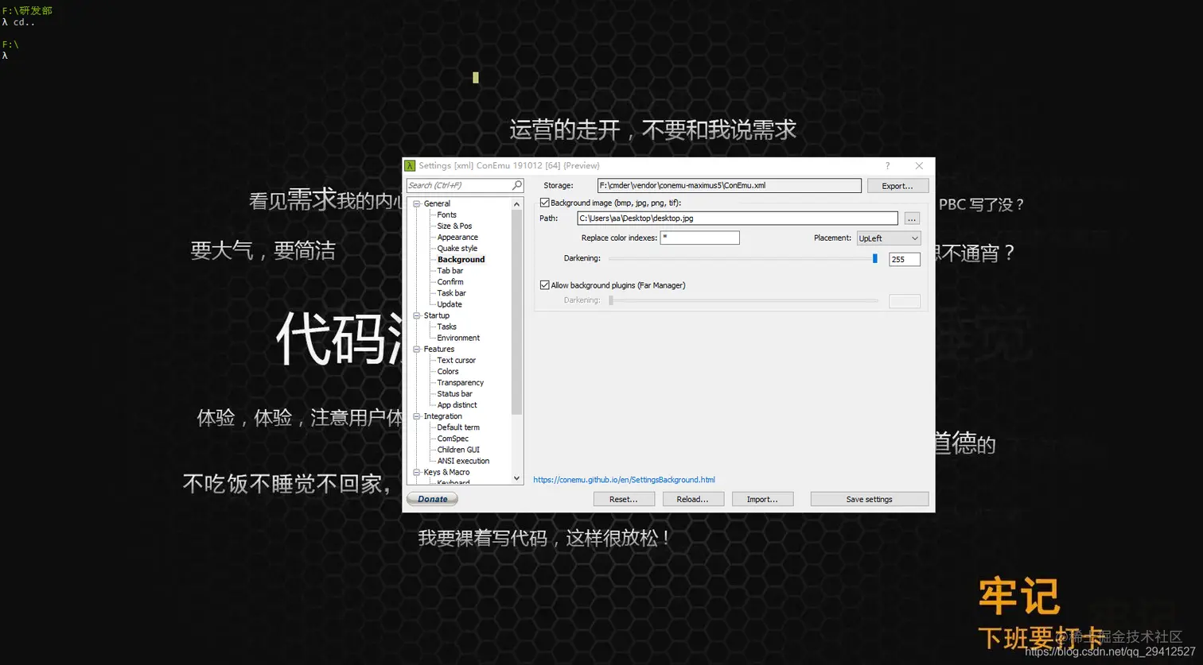Select the Keys & Macro tree label
The height and width of the screenshot is (665, 1203).
pyautogui.click(x=446, y=473)
